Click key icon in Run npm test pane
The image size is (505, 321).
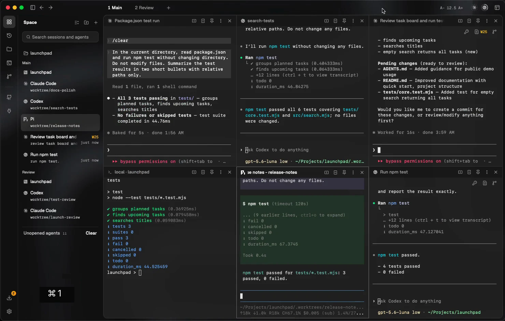[475, 183]
